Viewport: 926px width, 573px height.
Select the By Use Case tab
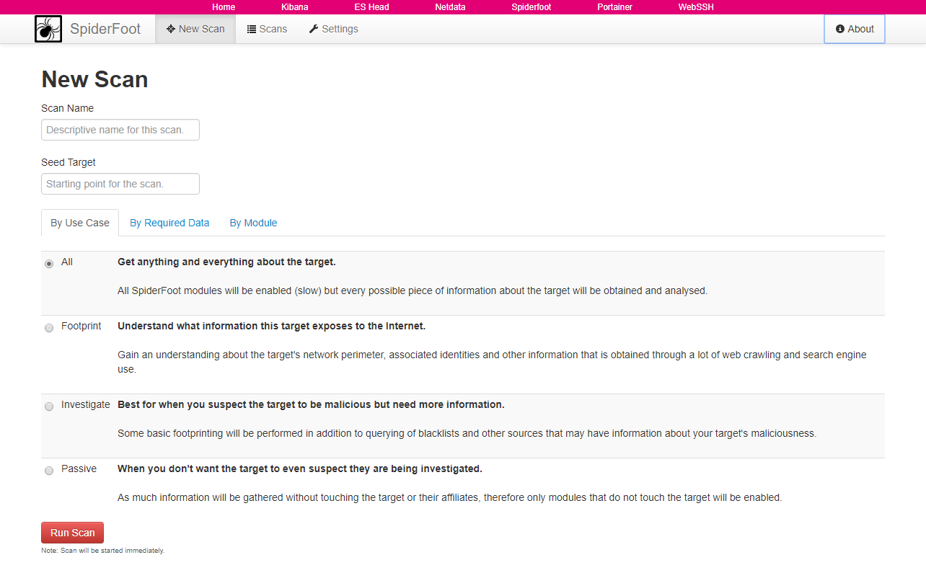[x=80, y=223]
